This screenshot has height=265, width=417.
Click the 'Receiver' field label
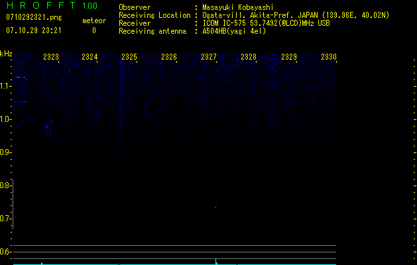[x=135, y=23]
